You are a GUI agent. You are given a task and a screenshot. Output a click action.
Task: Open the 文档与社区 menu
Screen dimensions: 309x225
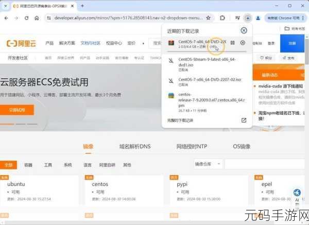click(91, 43)
